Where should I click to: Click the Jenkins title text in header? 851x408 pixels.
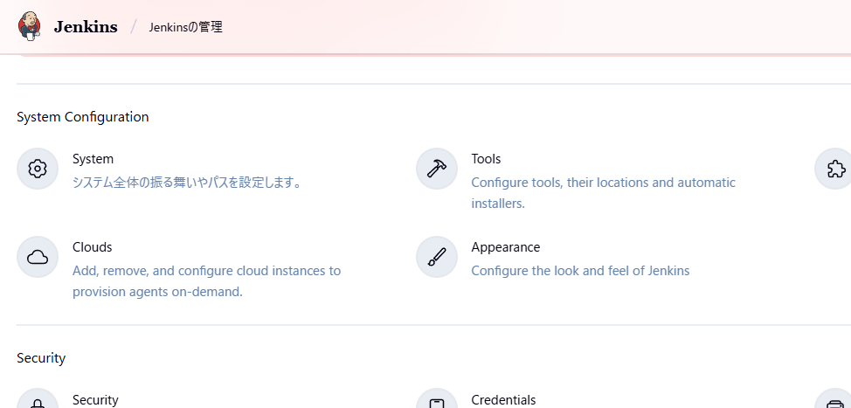pos(86,27)
